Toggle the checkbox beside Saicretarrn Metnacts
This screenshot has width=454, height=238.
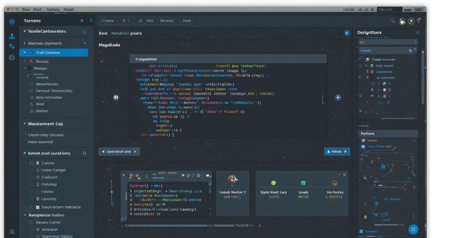coord(31,207)
